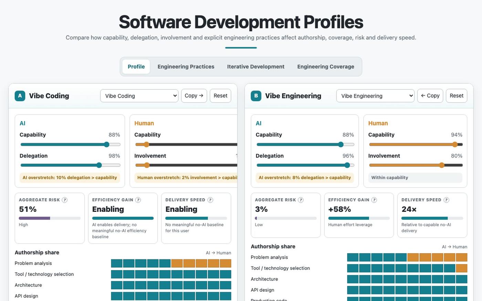The width and height of the screenshot is (482, 301).
Task: Click the B badge beside Vibe Engineering
Action: coord(256,96)
